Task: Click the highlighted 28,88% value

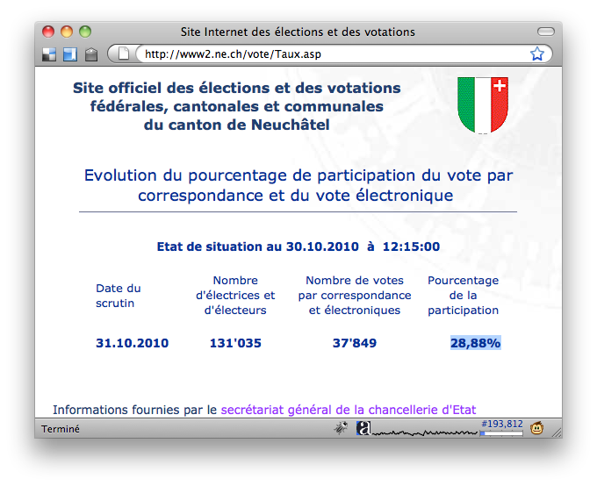Action: 476,343
